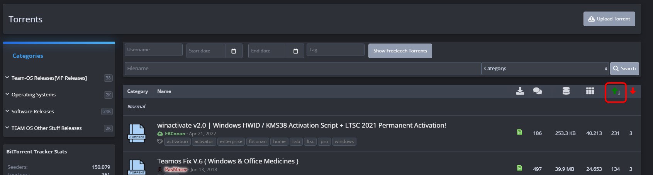653x175 pixels.
Task: Select the enterprise tag
Action: pyautogui.click(x=231, y=141)
